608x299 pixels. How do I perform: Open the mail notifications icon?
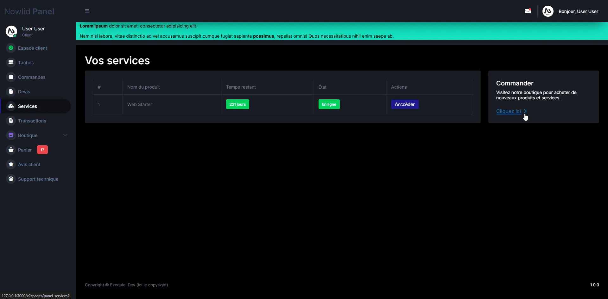[528, 11]
